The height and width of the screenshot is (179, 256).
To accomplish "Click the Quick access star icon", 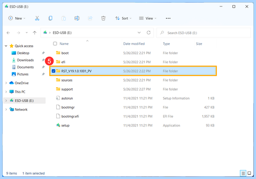I will 12,46.
